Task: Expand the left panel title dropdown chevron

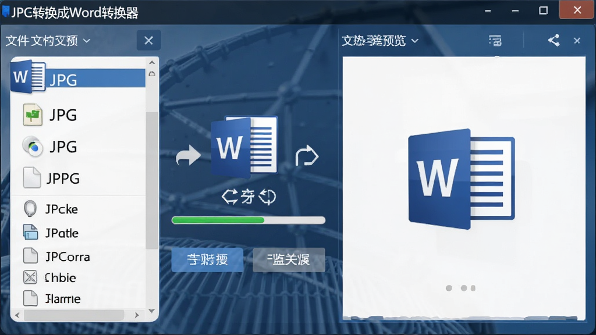Action: [87, 41]
